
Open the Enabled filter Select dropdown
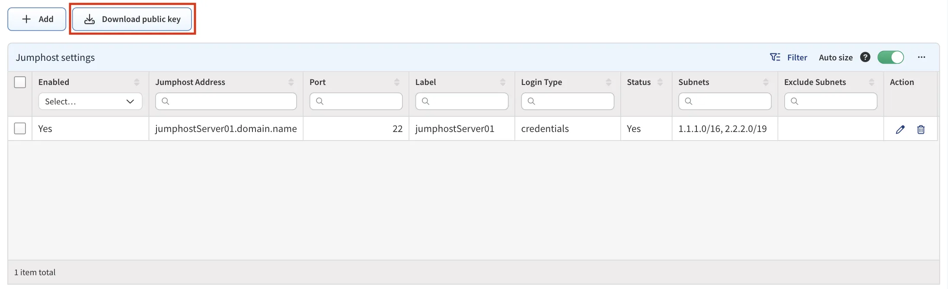coord(90,101)
